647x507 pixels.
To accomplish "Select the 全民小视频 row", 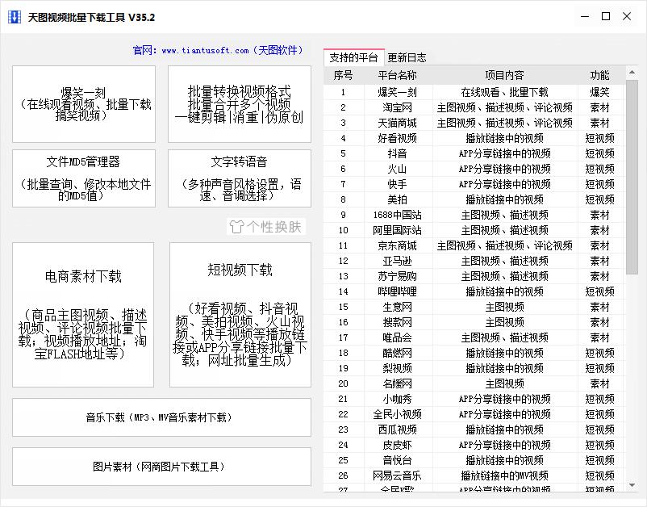I will tap(474, 414).
